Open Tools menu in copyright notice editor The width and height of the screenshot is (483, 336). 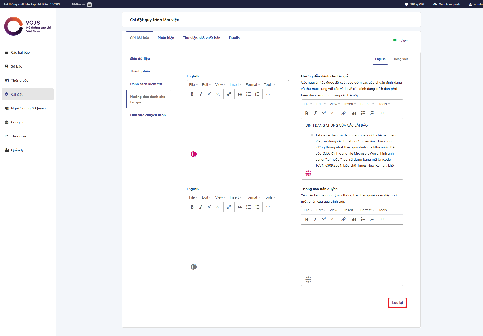point(384,210)
